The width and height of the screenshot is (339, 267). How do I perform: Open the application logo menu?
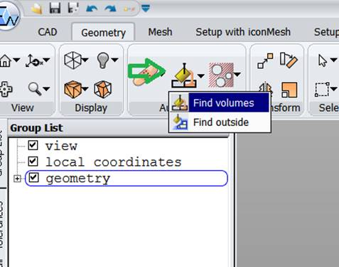9,16
